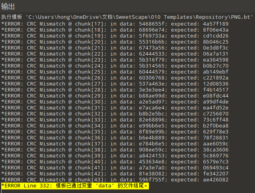
Task: Select the chunk[32] CRC Mismatch line
Action: pyautogui.click(x=115, y=114)
